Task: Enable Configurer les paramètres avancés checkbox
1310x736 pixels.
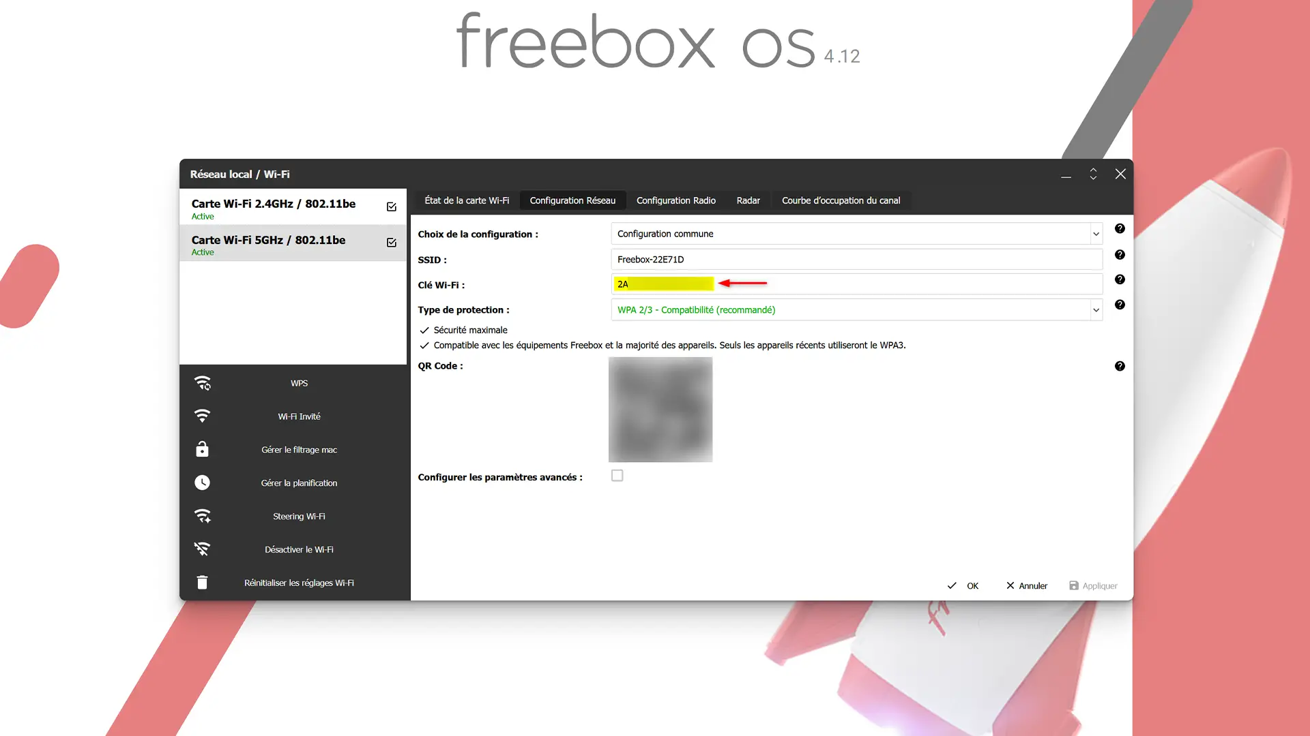Action: coord(617,476)
